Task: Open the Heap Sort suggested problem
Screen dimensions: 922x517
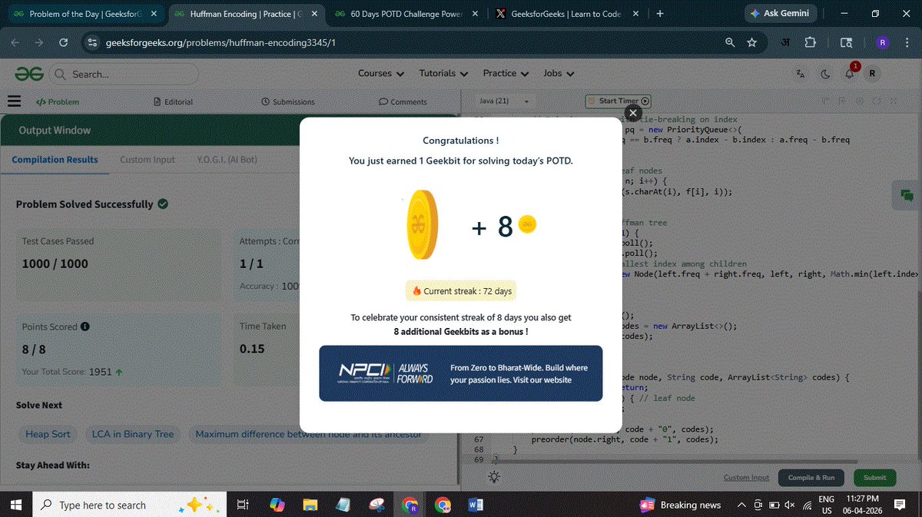Action: [x=48, y=434]
